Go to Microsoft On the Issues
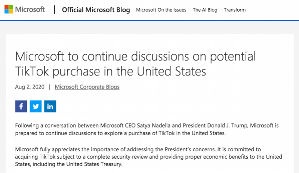This screenshot has height=173, width=299. tap(161, 10)
